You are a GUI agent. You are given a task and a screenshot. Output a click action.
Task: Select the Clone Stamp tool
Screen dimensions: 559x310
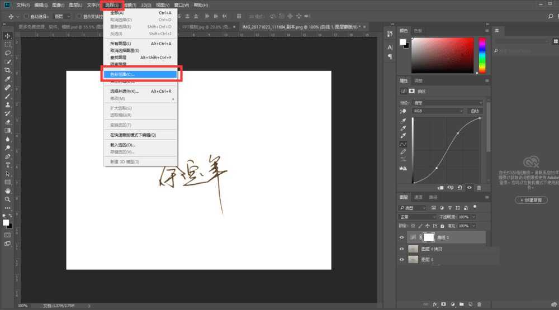[x=8, y=104]
